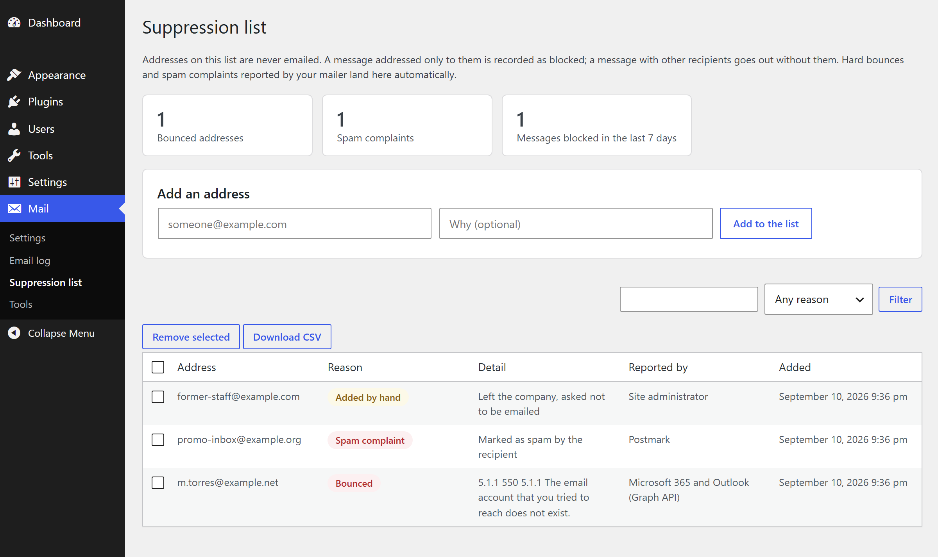Click the Mail envelope icon

pos(14,209)
